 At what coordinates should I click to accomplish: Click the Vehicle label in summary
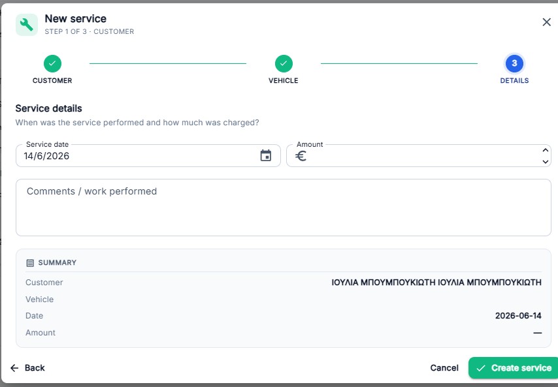(x=39, y=299)
